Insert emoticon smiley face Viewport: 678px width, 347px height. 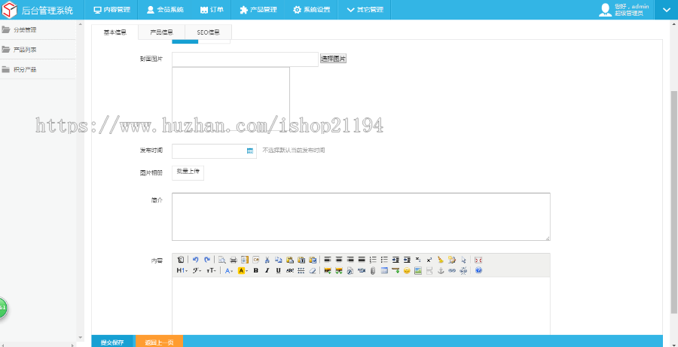coord(407,270)
